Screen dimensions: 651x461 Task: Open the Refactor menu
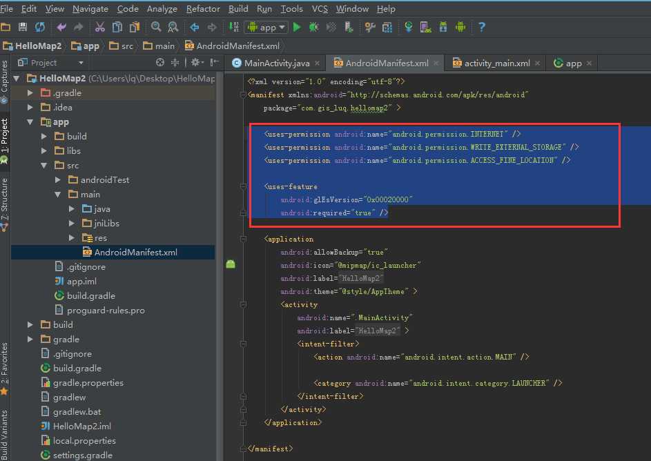[x=203, y=8]
